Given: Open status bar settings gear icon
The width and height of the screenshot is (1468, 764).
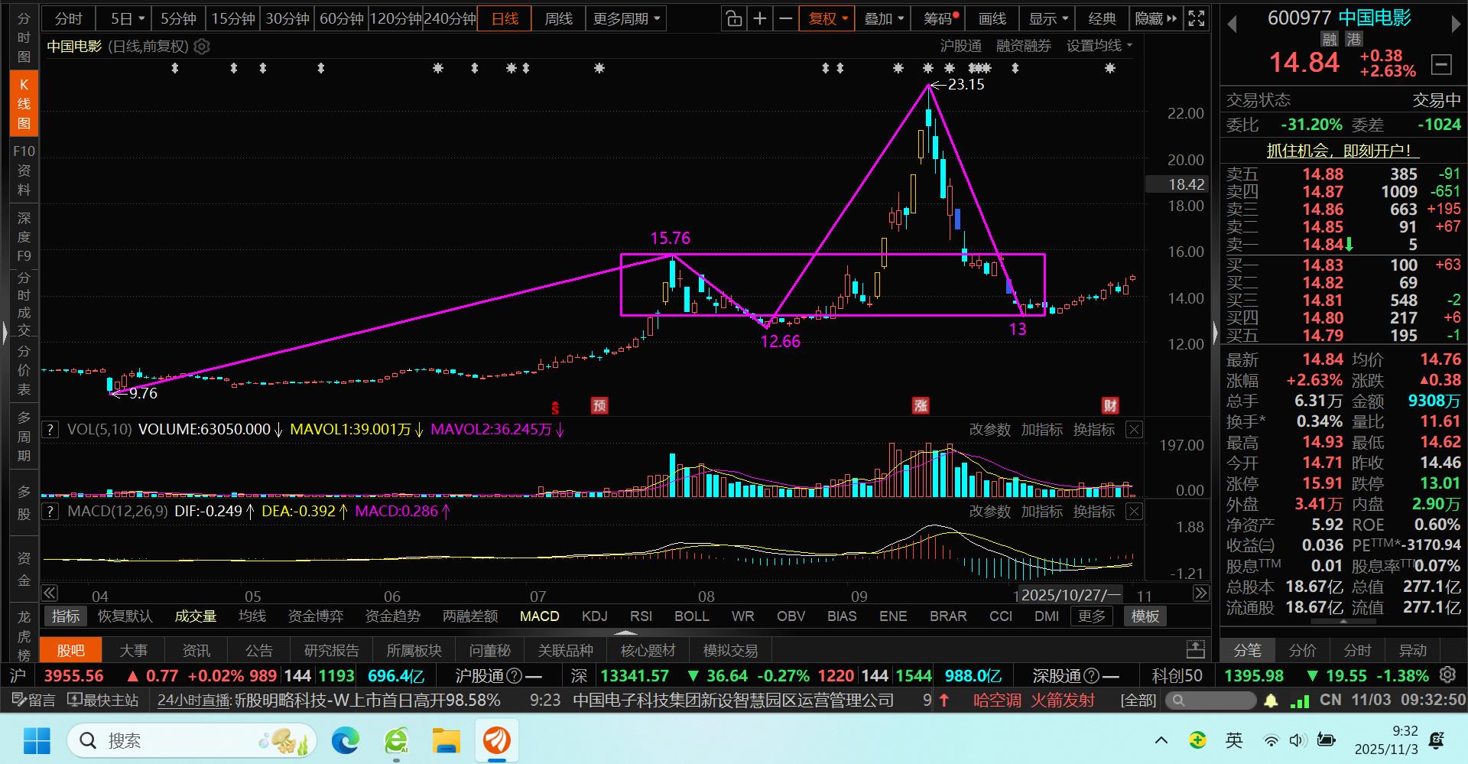Looking at the screenshot, I should [1447, 675].
